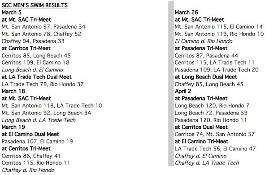Select Mt. San Antonio 119, Rio Hondo 10
Screen dimensions: 269x175
coord(219,34)
